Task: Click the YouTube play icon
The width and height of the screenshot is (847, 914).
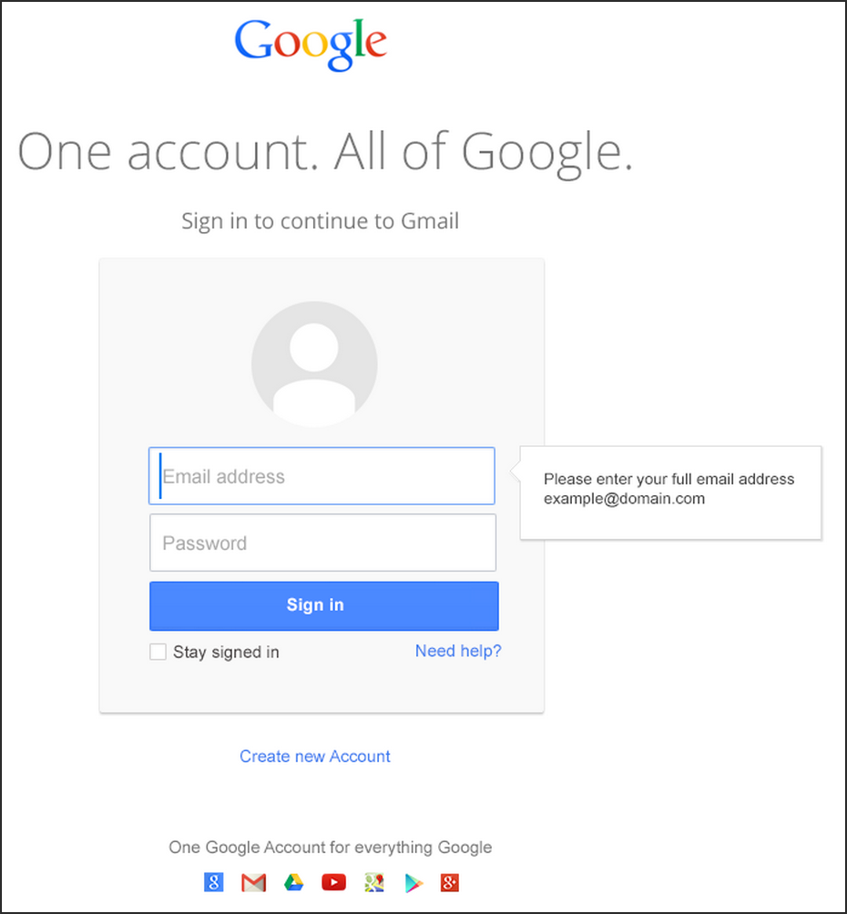Action: (333, 881)
